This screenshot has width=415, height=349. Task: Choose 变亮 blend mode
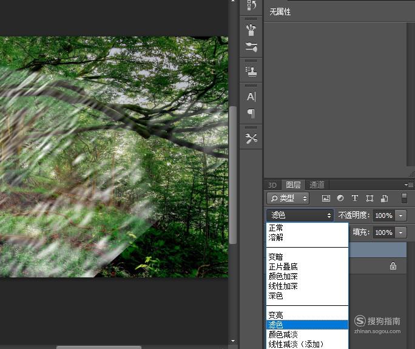click(307, 315)
